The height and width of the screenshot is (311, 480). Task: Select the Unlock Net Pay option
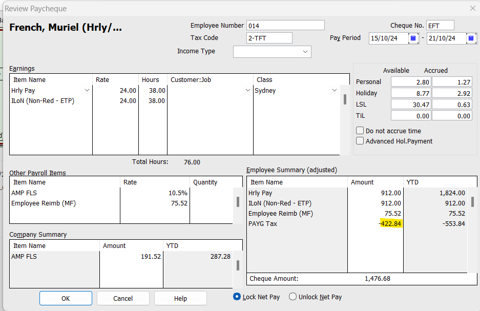(x=293, y=297)
